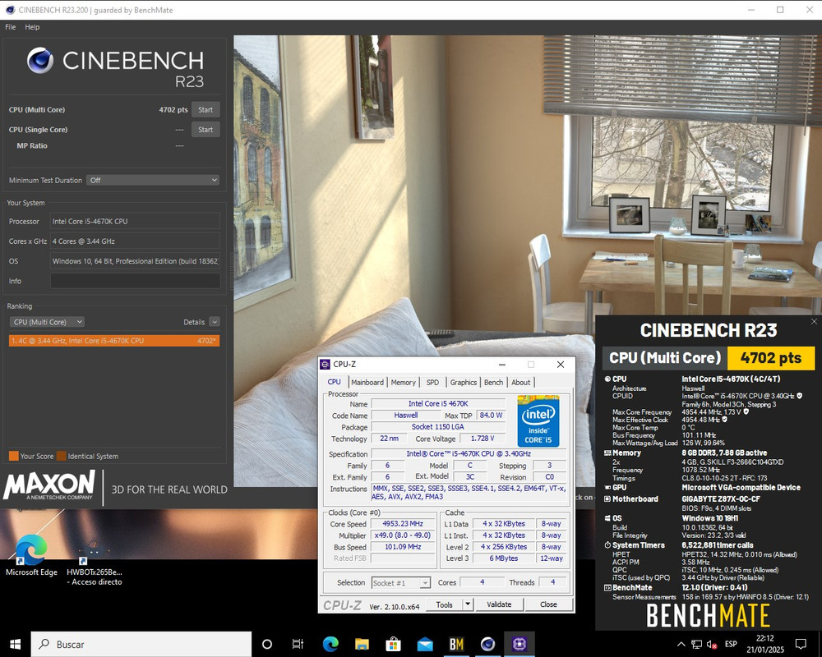Open the File menu in Cinebench
The image size is (822, 657).
click(11, 27)
